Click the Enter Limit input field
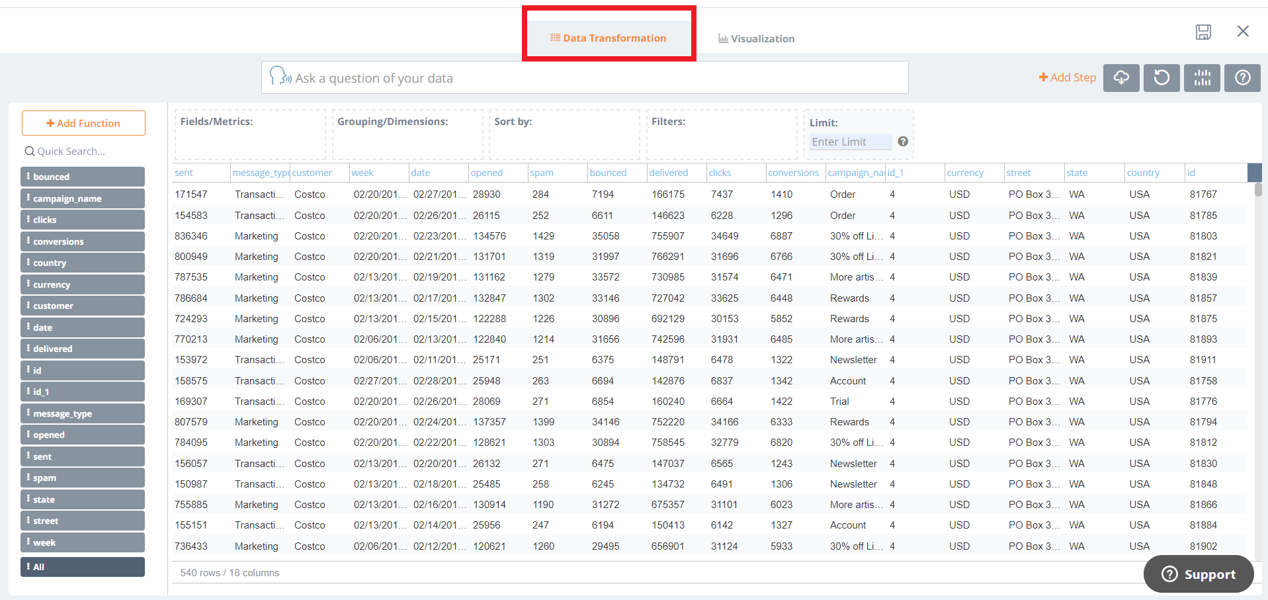1268x600 pixels. click(850, 142)
